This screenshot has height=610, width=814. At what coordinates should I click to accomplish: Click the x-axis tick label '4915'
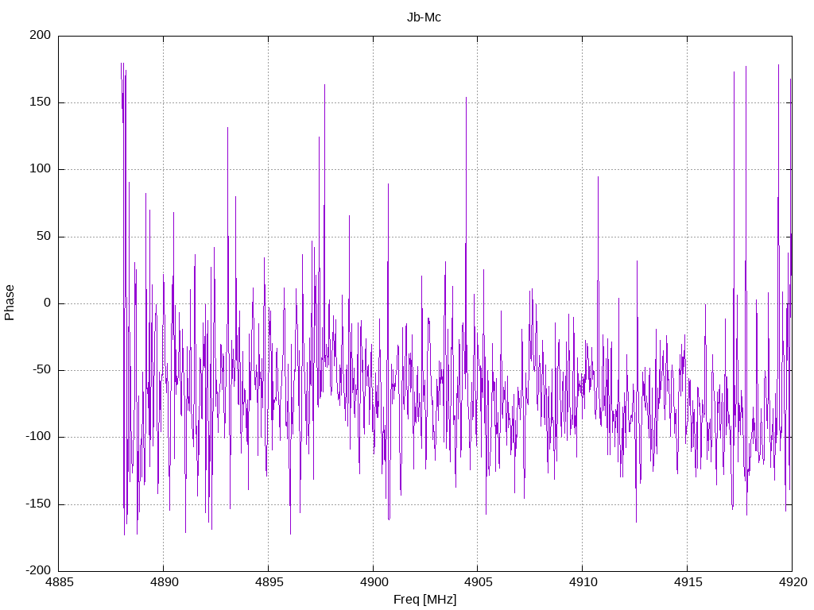click(x=688, y=582)
